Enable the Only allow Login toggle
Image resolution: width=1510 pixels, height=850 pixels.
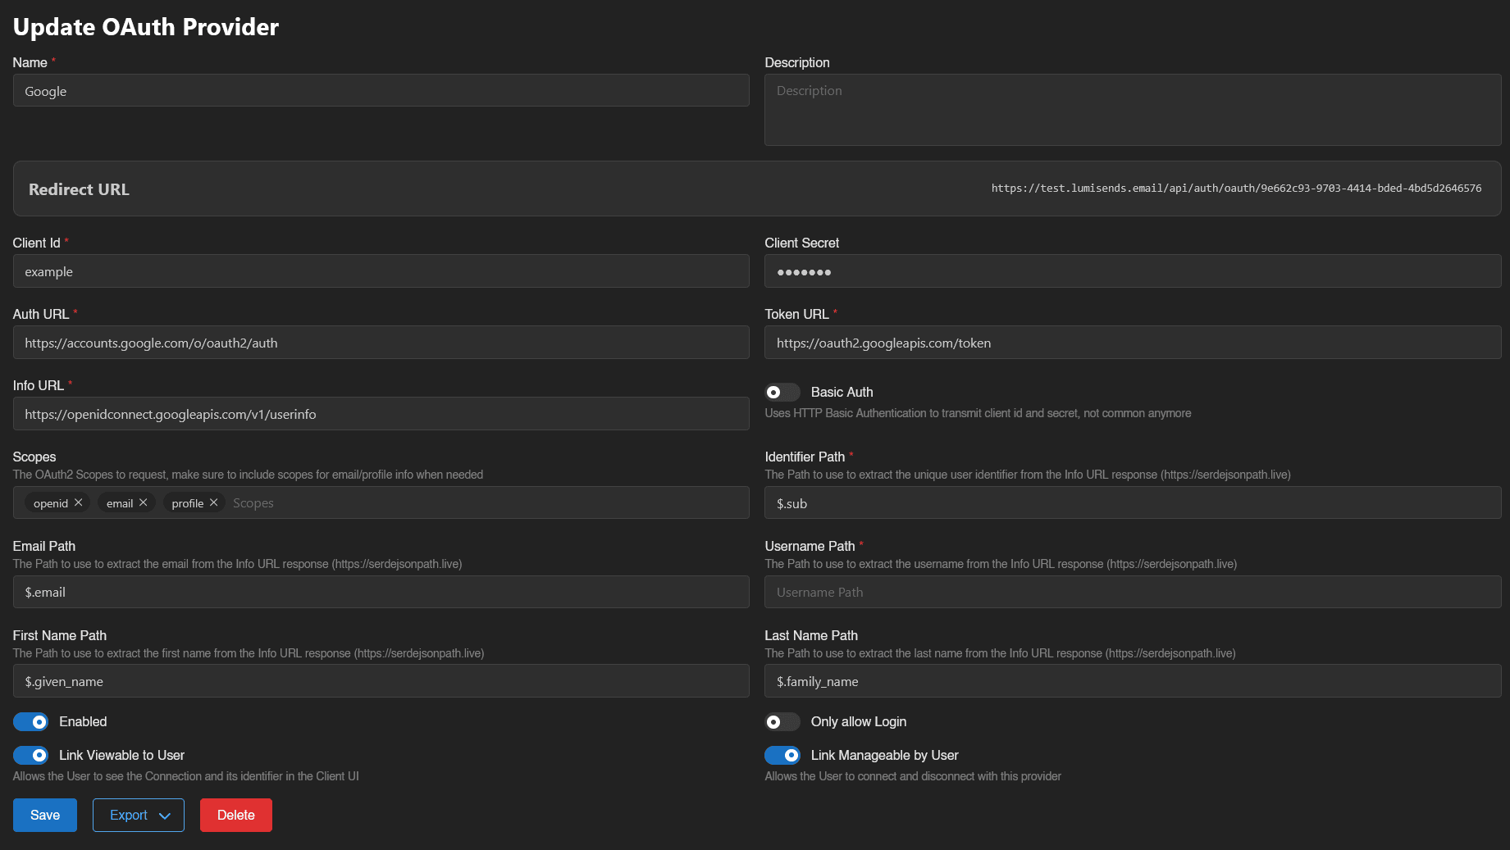pyautogui.click(x=782, y=721)
